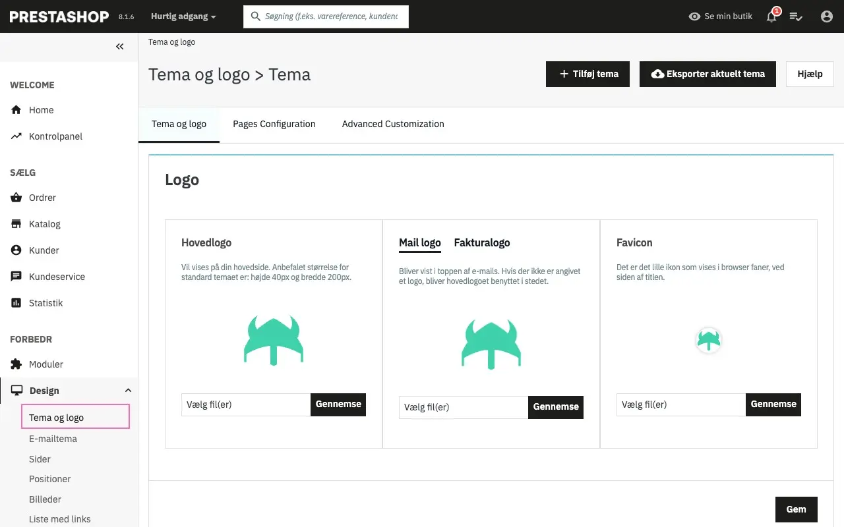The image size is (844, 527).
Task: Open the Advanced Customization tab
Action: 393,124
